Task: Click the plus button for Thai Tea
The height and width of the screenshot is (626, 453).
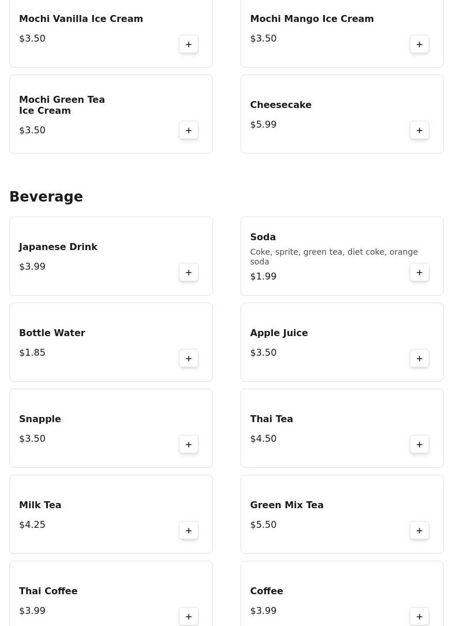Action: tap(419, 444)
